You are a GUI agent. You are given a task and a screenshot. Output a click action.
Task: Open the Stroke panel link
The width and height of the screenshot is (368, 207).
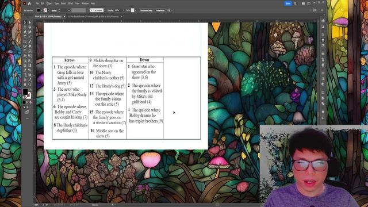54,10
